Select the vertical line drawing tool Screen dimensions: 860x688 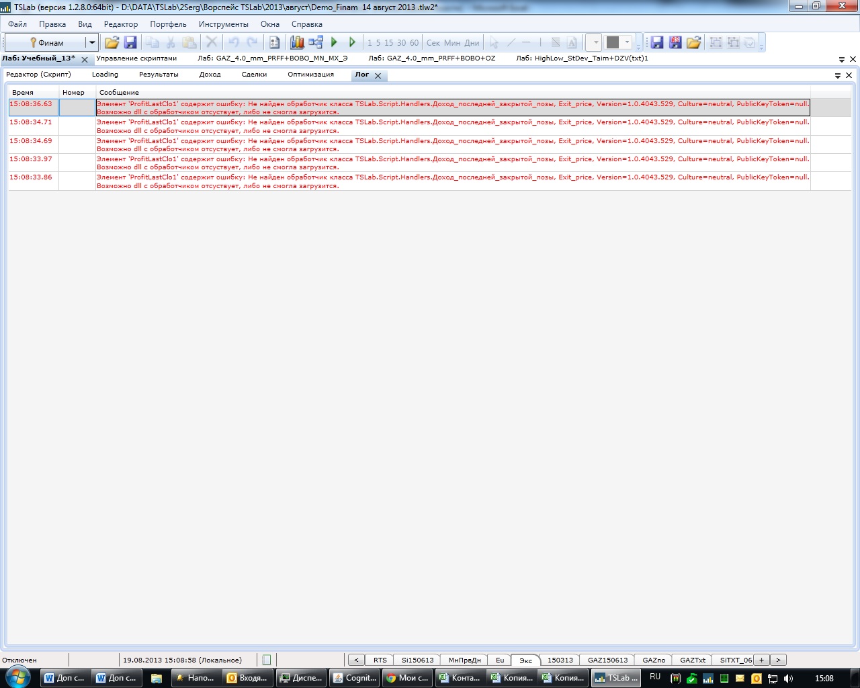pos(540,42)
